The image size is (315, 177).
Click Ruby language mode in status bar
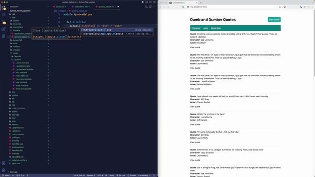(112, 176)
